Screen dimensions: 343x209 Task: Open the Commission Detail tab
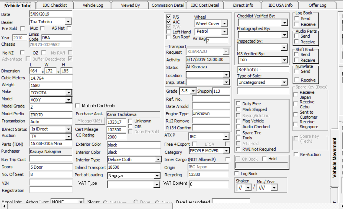168,5
